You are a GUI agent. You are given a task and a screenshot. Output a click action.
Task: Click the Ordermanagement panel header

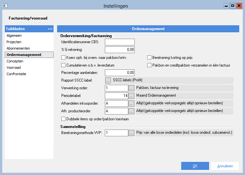148,29
